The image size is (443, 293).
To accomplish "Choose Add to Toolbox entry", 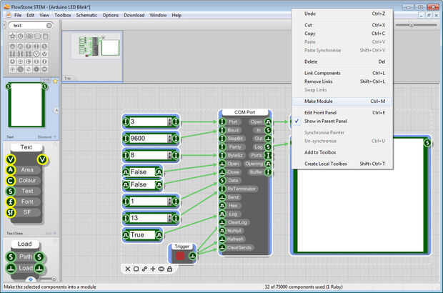I will pos(342,152).
